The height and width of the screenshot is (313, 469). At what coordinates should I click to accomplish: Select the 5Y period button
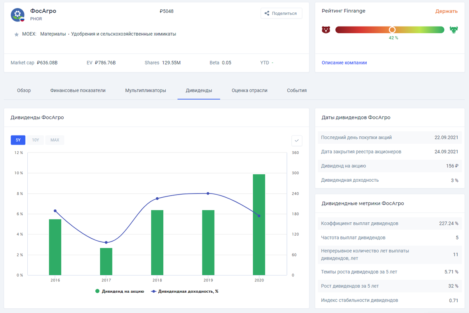tap(18, 140)
